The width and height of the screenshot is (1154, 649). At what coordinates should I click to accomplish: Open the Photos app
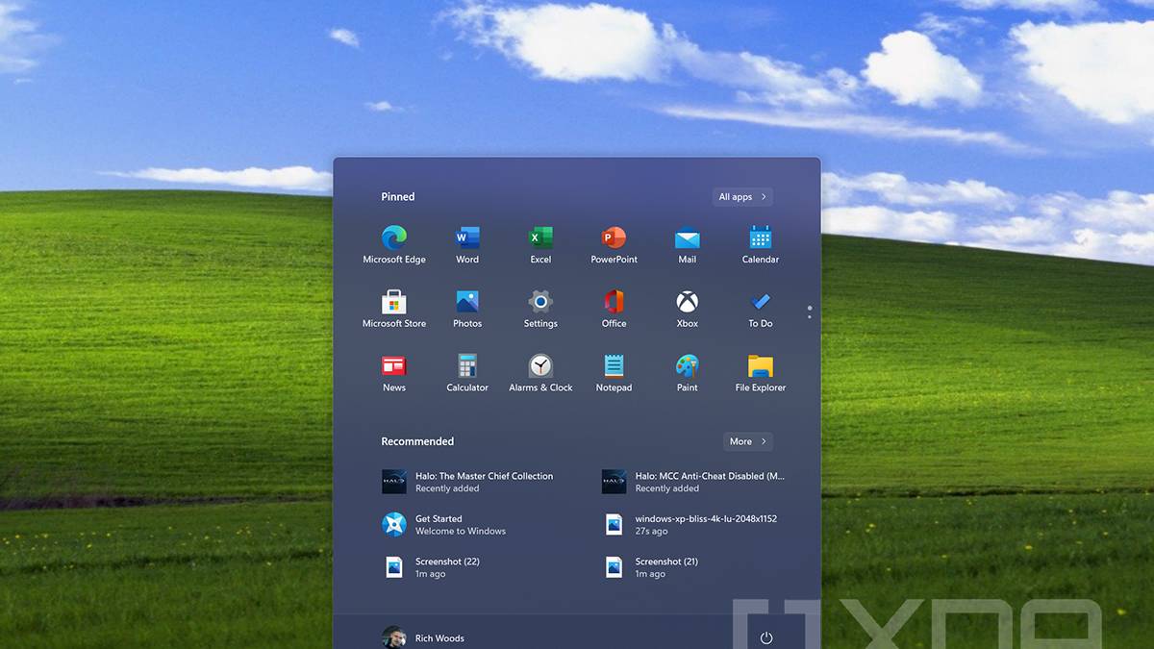(467, 310)
